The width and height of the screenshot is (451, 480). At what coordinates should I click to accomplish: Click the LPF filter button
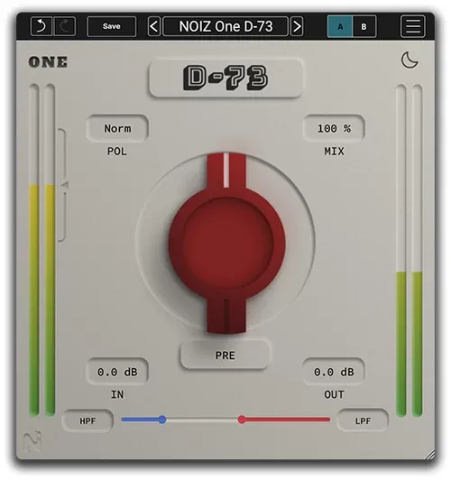coord(363,421)
